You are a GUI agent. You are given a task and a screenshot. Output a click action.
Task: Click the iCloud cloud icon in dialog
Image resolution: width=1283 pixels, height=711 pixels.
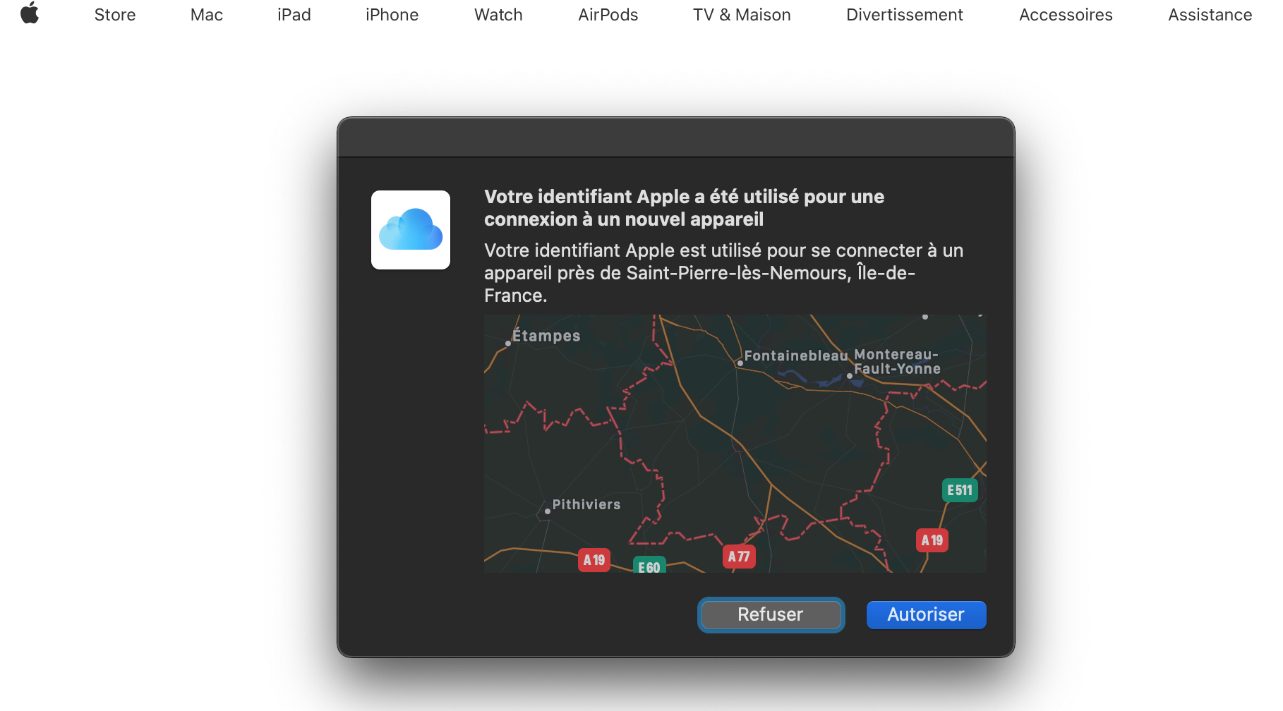(411, 230)
